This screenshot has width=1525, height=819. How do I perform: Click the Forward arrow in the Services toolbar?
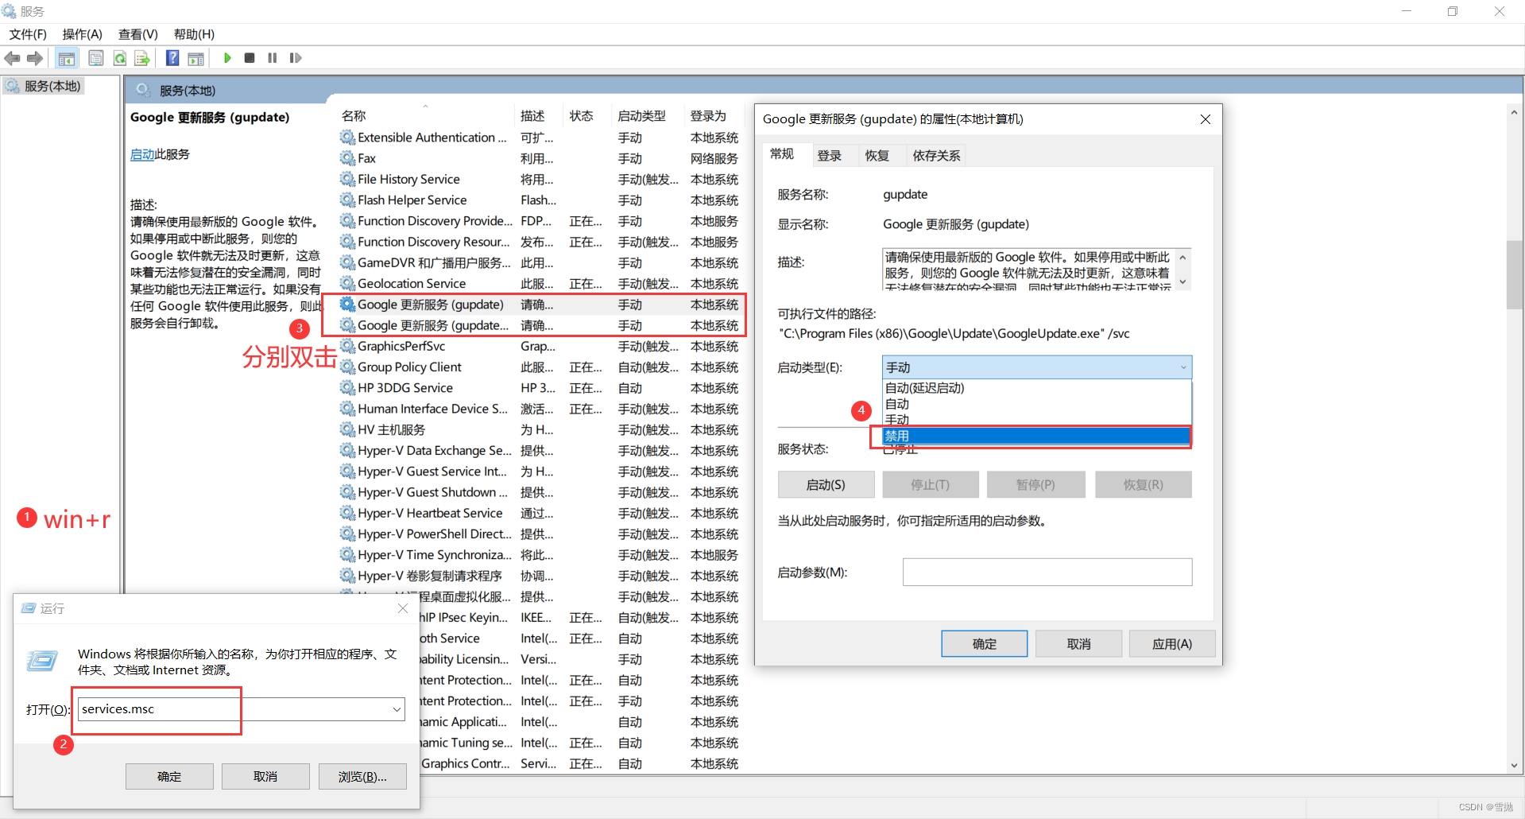[35, 58]
